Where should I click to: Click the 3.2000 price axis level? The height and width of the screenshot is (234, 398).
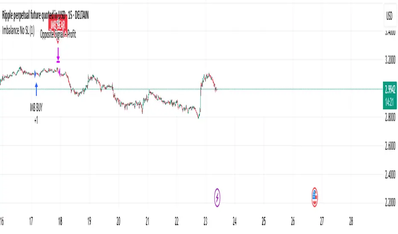(389, 61)
